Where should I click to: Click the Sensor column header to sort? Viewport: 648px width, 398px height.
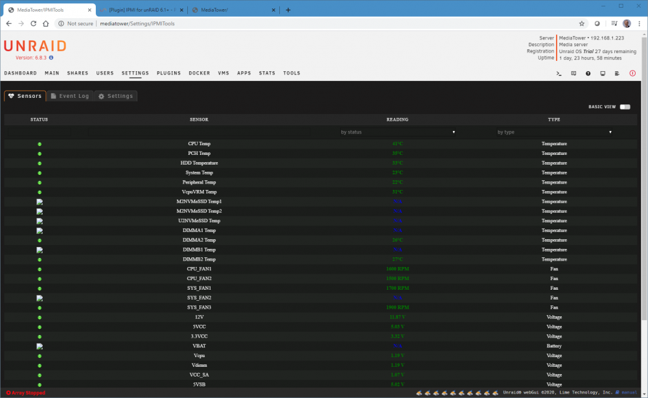click(x=199, y=119)
